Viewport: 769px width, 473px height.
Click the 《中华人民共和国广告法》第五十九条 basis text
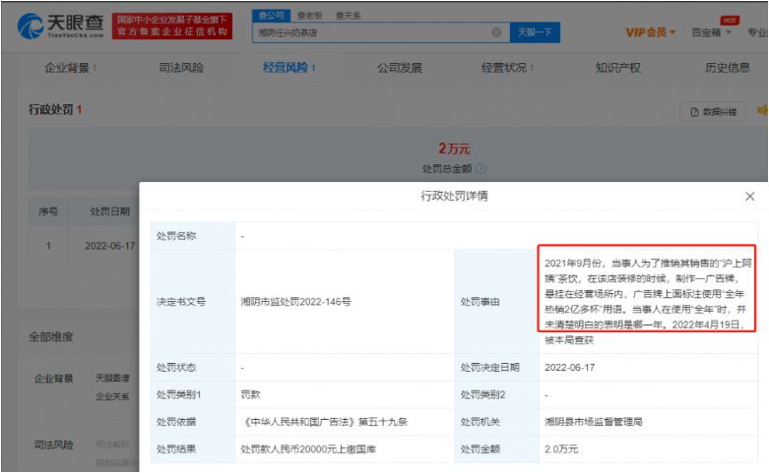tap(324, 422)
